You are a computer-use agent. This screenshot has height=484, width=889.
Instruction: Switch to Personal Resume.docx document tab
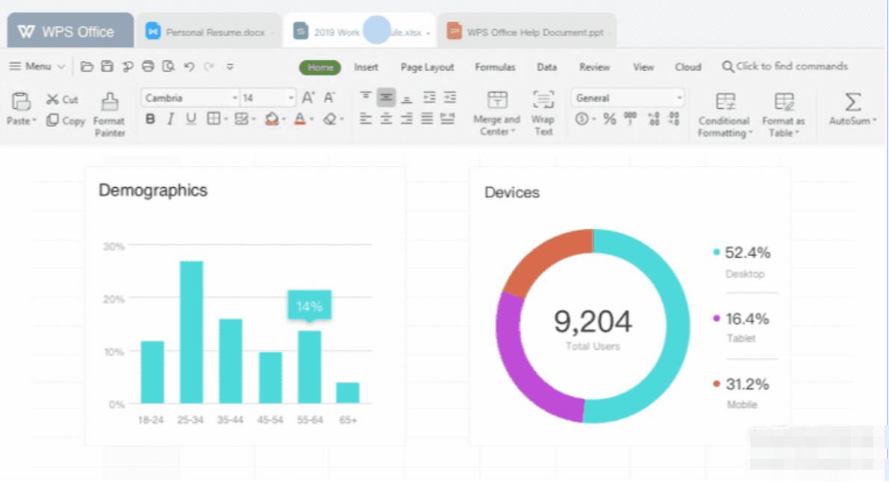[209, 32]
